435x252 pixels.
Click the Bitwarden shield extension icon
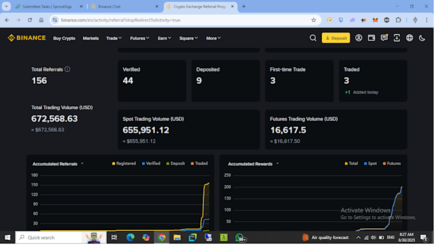tap(341, 20)
